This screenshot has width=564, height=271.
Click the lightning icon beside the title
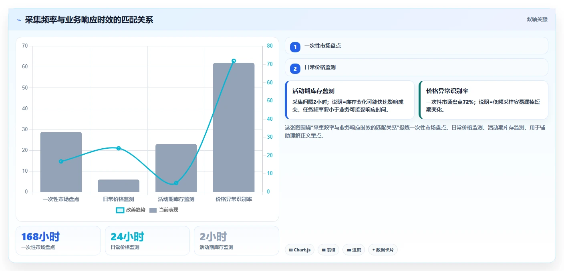(x=19, y=20)
